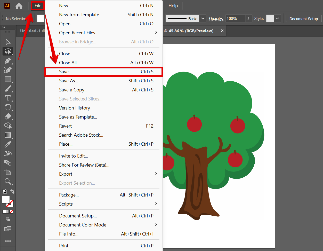
Task: Click the Home icon
Action: pos(19,6)
